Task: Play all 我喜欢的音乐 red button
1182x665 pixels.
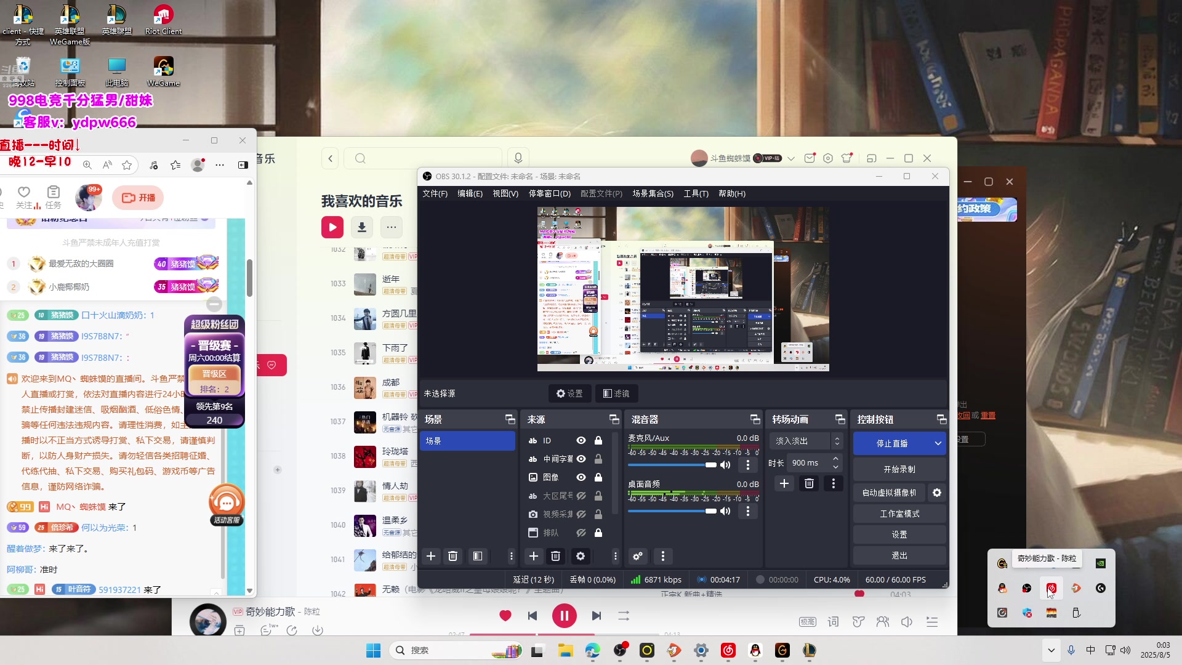Action: tap(332, 227)
